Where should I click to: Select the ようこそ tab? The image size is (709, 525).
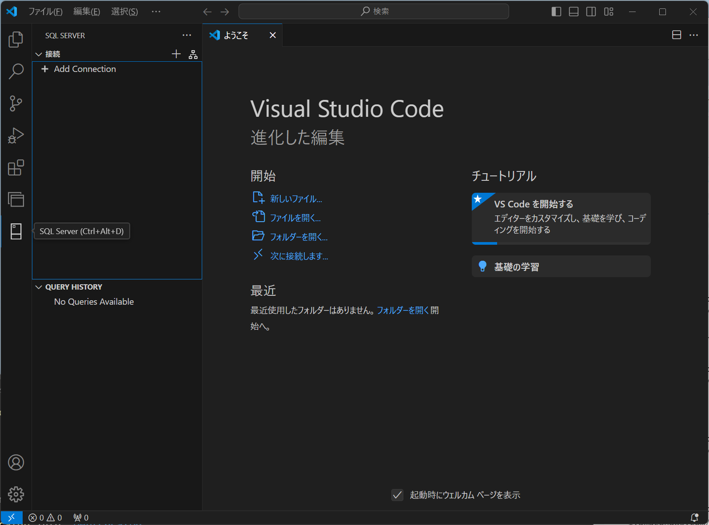point(235,36)
